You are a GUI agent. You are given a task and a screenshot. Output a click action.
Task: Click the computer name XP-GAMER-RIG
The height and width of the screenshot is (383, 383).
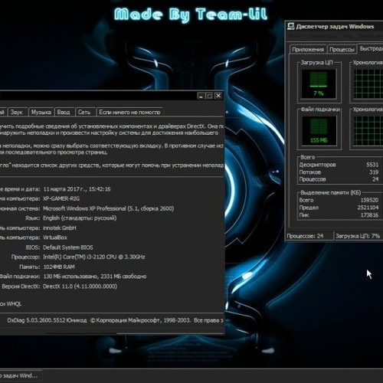coord(61,198)
